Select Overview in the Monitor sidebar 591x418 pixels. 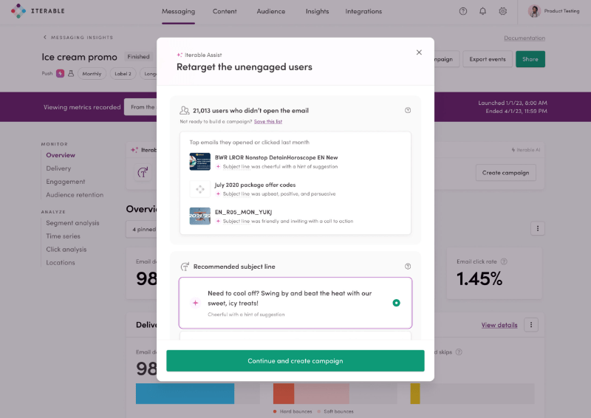point(61,155)
